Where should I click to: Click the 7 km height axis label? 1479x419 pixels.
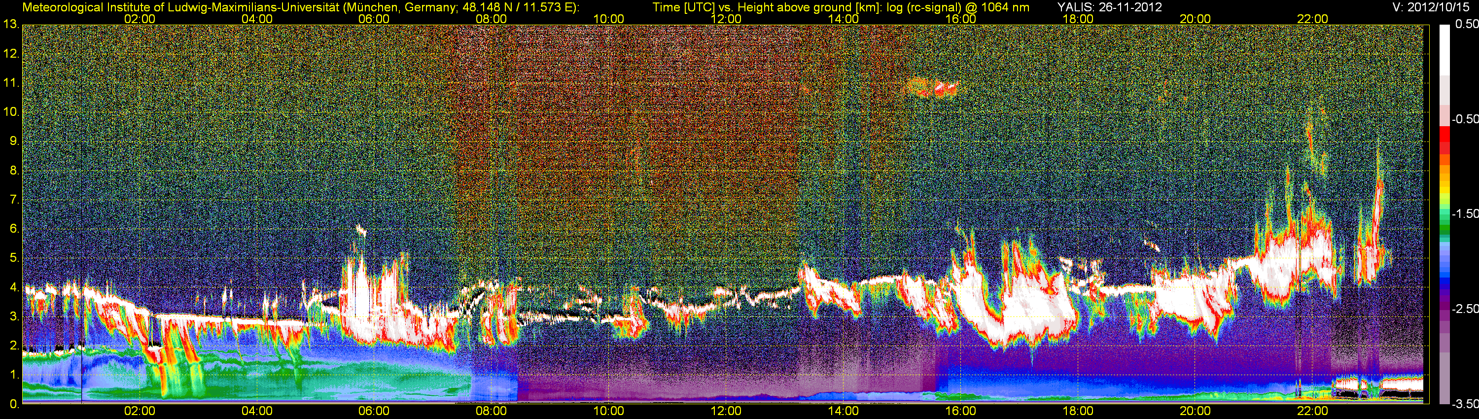pos(14,200)
